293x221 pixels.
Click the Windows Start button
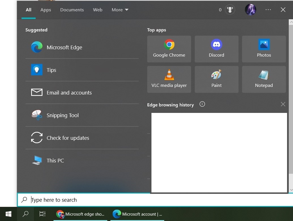[8, 214]
